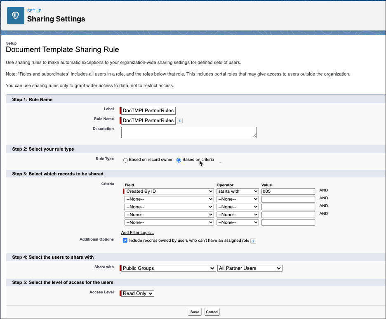Open the third row Field dropdown
The width and height of the screenshot is (386, 319).
pyautogui.click(x=169, y=207)
